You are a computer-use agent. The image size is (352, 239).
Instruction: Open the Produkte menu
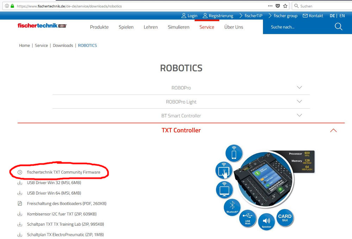click(99, 27)
